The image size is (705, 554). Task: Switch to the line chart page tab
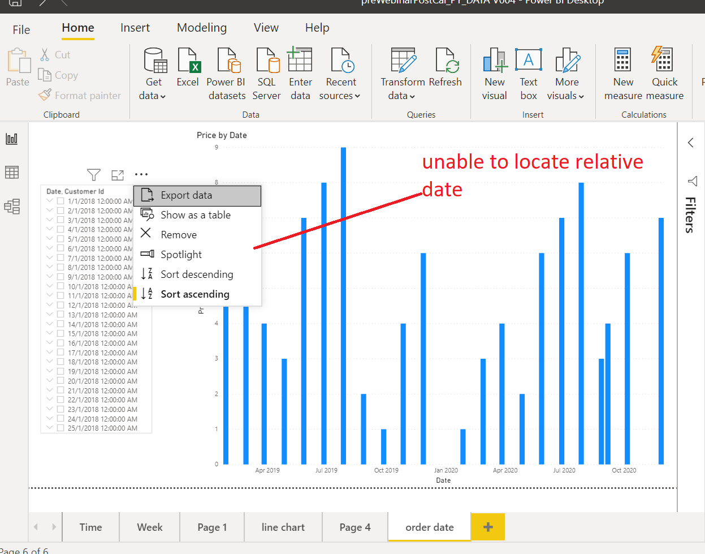click(x=283, y=527)
